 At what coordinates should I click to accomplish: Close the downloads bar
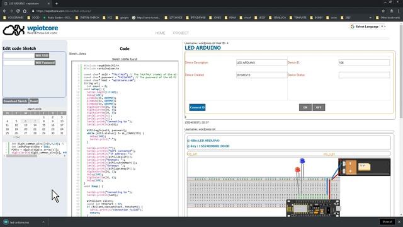[399, 222]
